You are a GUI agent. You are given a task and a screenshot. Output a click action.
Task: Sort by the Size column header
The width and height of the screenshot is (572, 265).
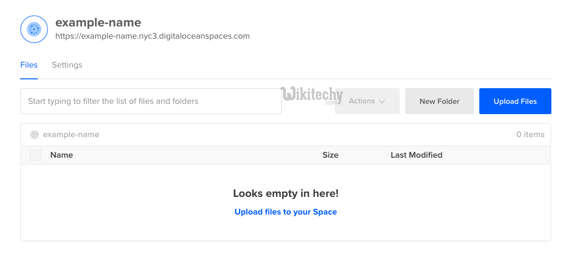click(330, 155)
